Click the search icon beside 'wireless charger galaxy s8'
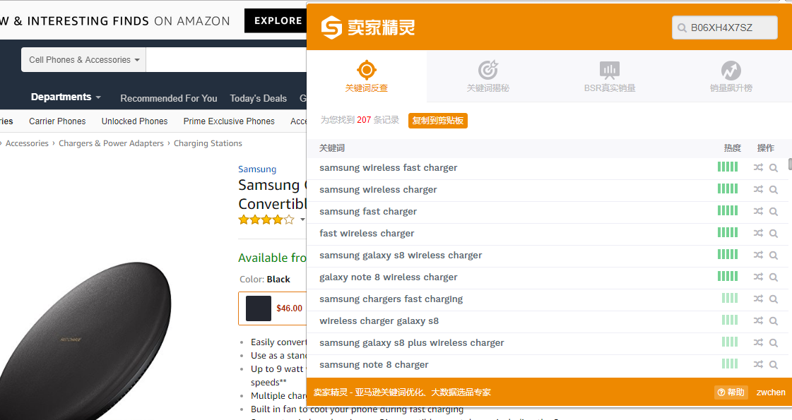 coord(774,321)
